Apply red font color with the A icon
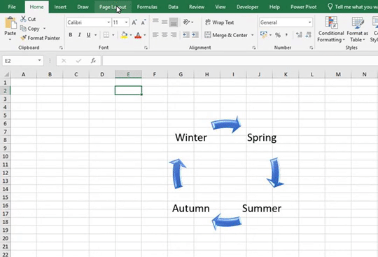Image resolution: width=378 pixels, height=257 pixels. click(x=138, y=35)
